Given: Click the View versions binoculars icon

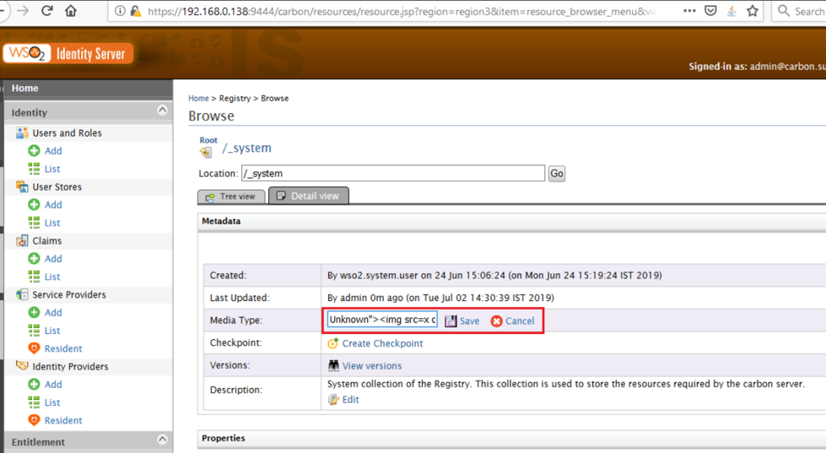Looking at the screenshot, I should (x=333, y=365).
